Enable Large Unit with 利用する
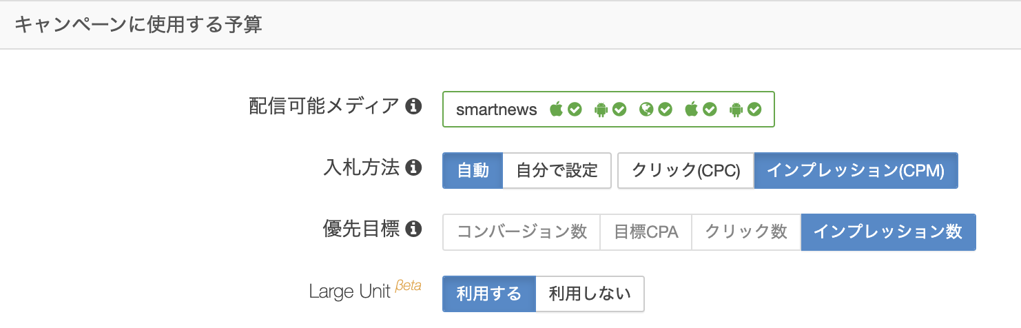The height and width of the screenshot is (328, 1021). [x=489, y=294]
